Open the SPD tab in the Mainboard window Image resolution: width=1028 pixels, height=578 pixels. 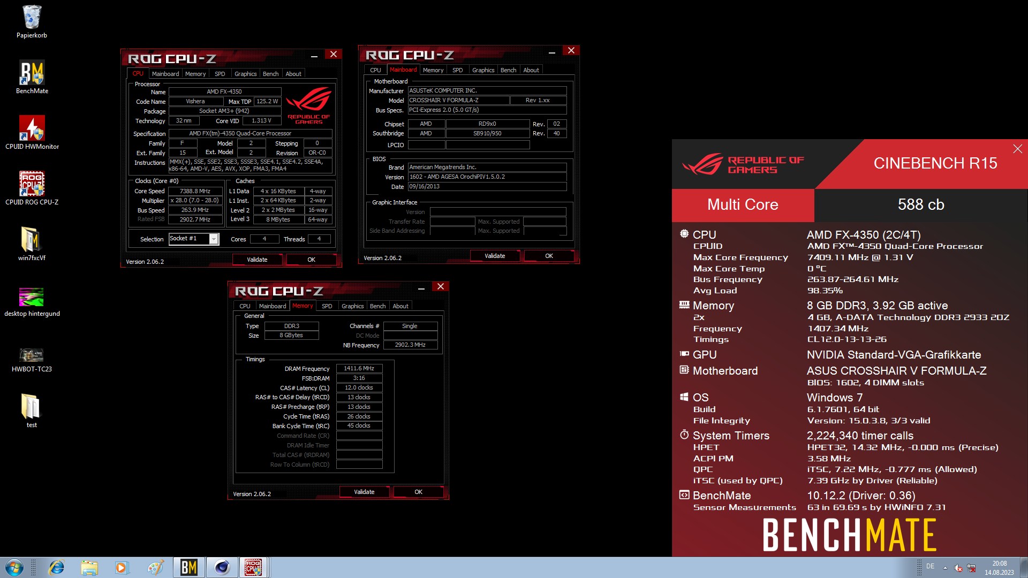coord(457,70)
